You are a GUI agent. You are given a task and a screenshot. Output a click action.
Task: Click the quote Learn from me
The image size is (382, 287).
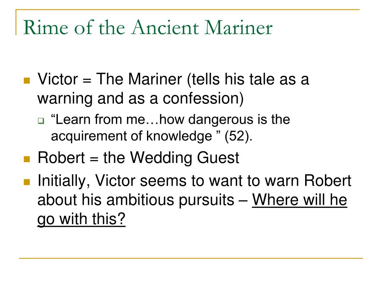coord(98,120)
